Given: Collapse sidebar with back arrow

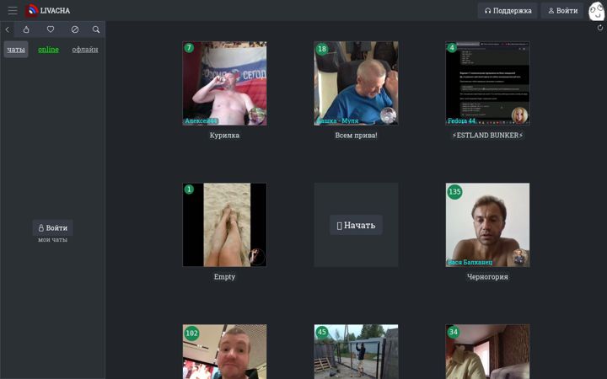Looking at the screenshot, I should click(7, 29).
